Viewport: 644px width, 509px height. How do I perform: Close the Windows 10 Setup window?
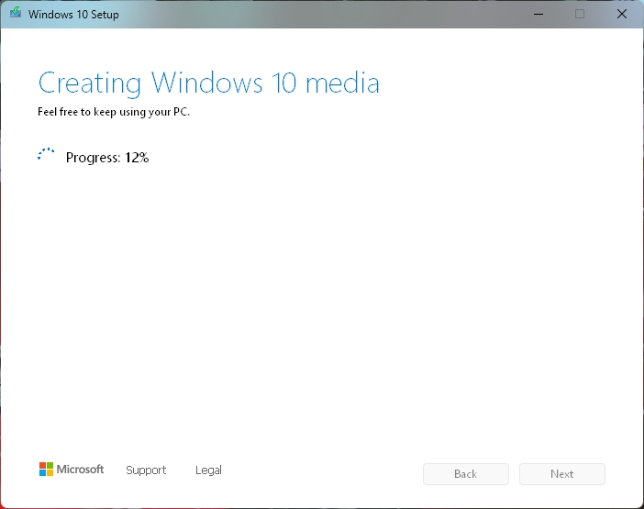point(621,15)
